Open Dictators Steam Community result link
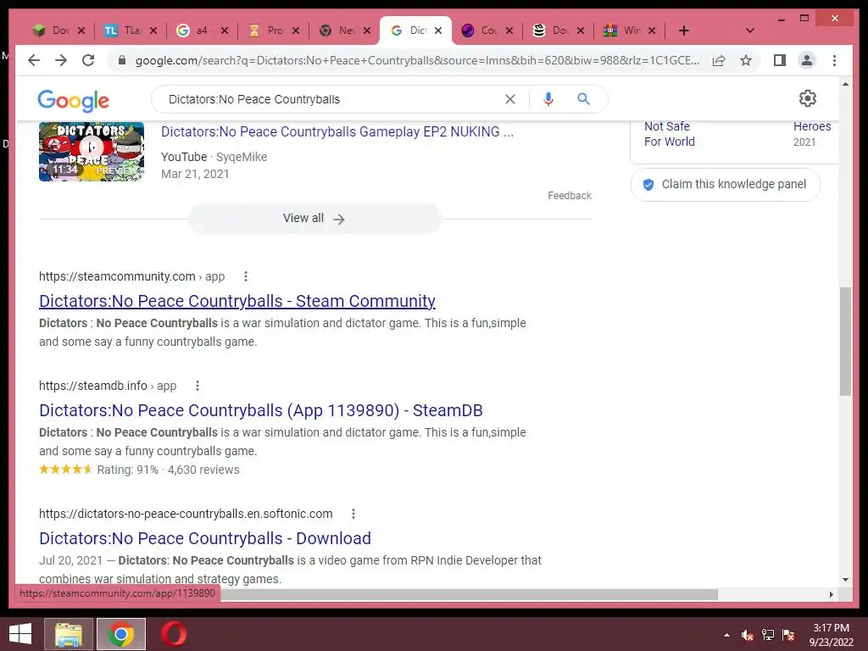 coord(237,301)
